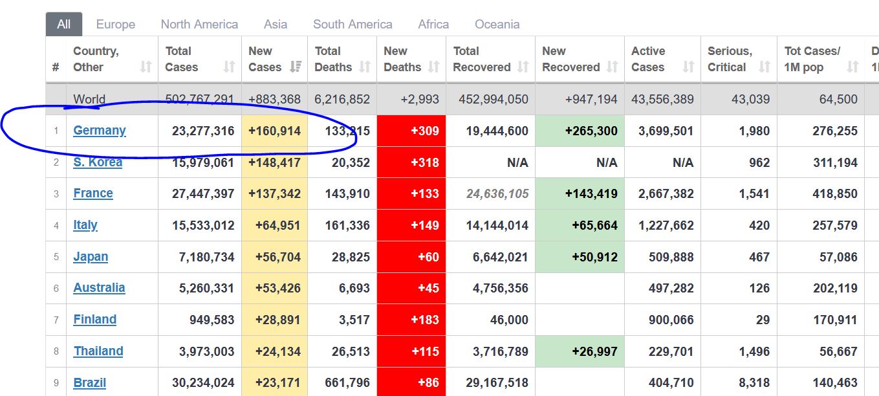
Task: Sort by Tot Cases/1M pop icon
Action: pyautogui.click(x=852, y=67)
